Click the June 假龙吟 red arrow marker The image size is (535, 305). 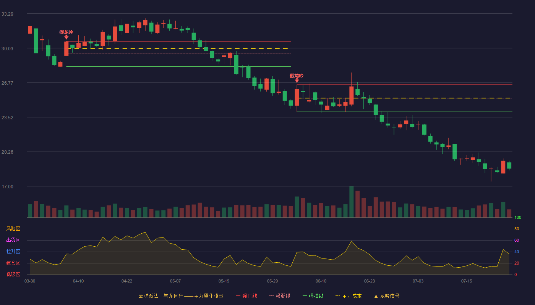(x=297, y=80)
